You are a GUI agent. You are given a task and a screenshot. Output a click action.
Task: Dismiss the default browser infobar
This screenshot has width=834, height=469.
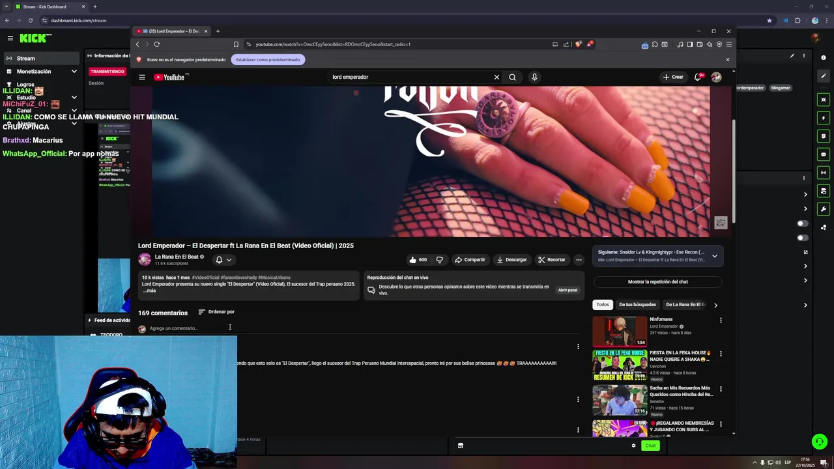[x=728, y=59]
